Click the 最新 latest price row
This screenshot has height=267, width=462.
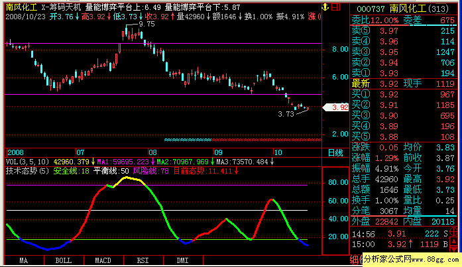coord(375,84)
